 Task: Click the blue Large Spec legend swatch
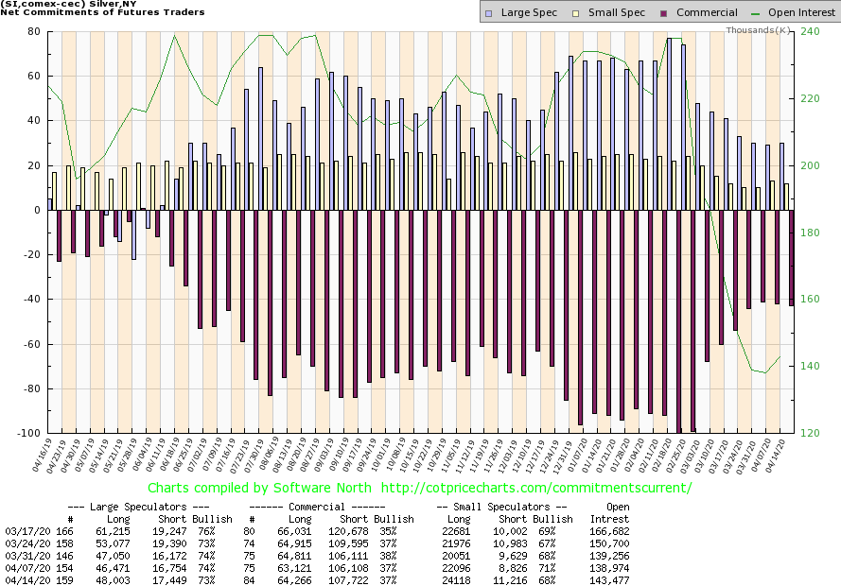(x=487, y=13)
